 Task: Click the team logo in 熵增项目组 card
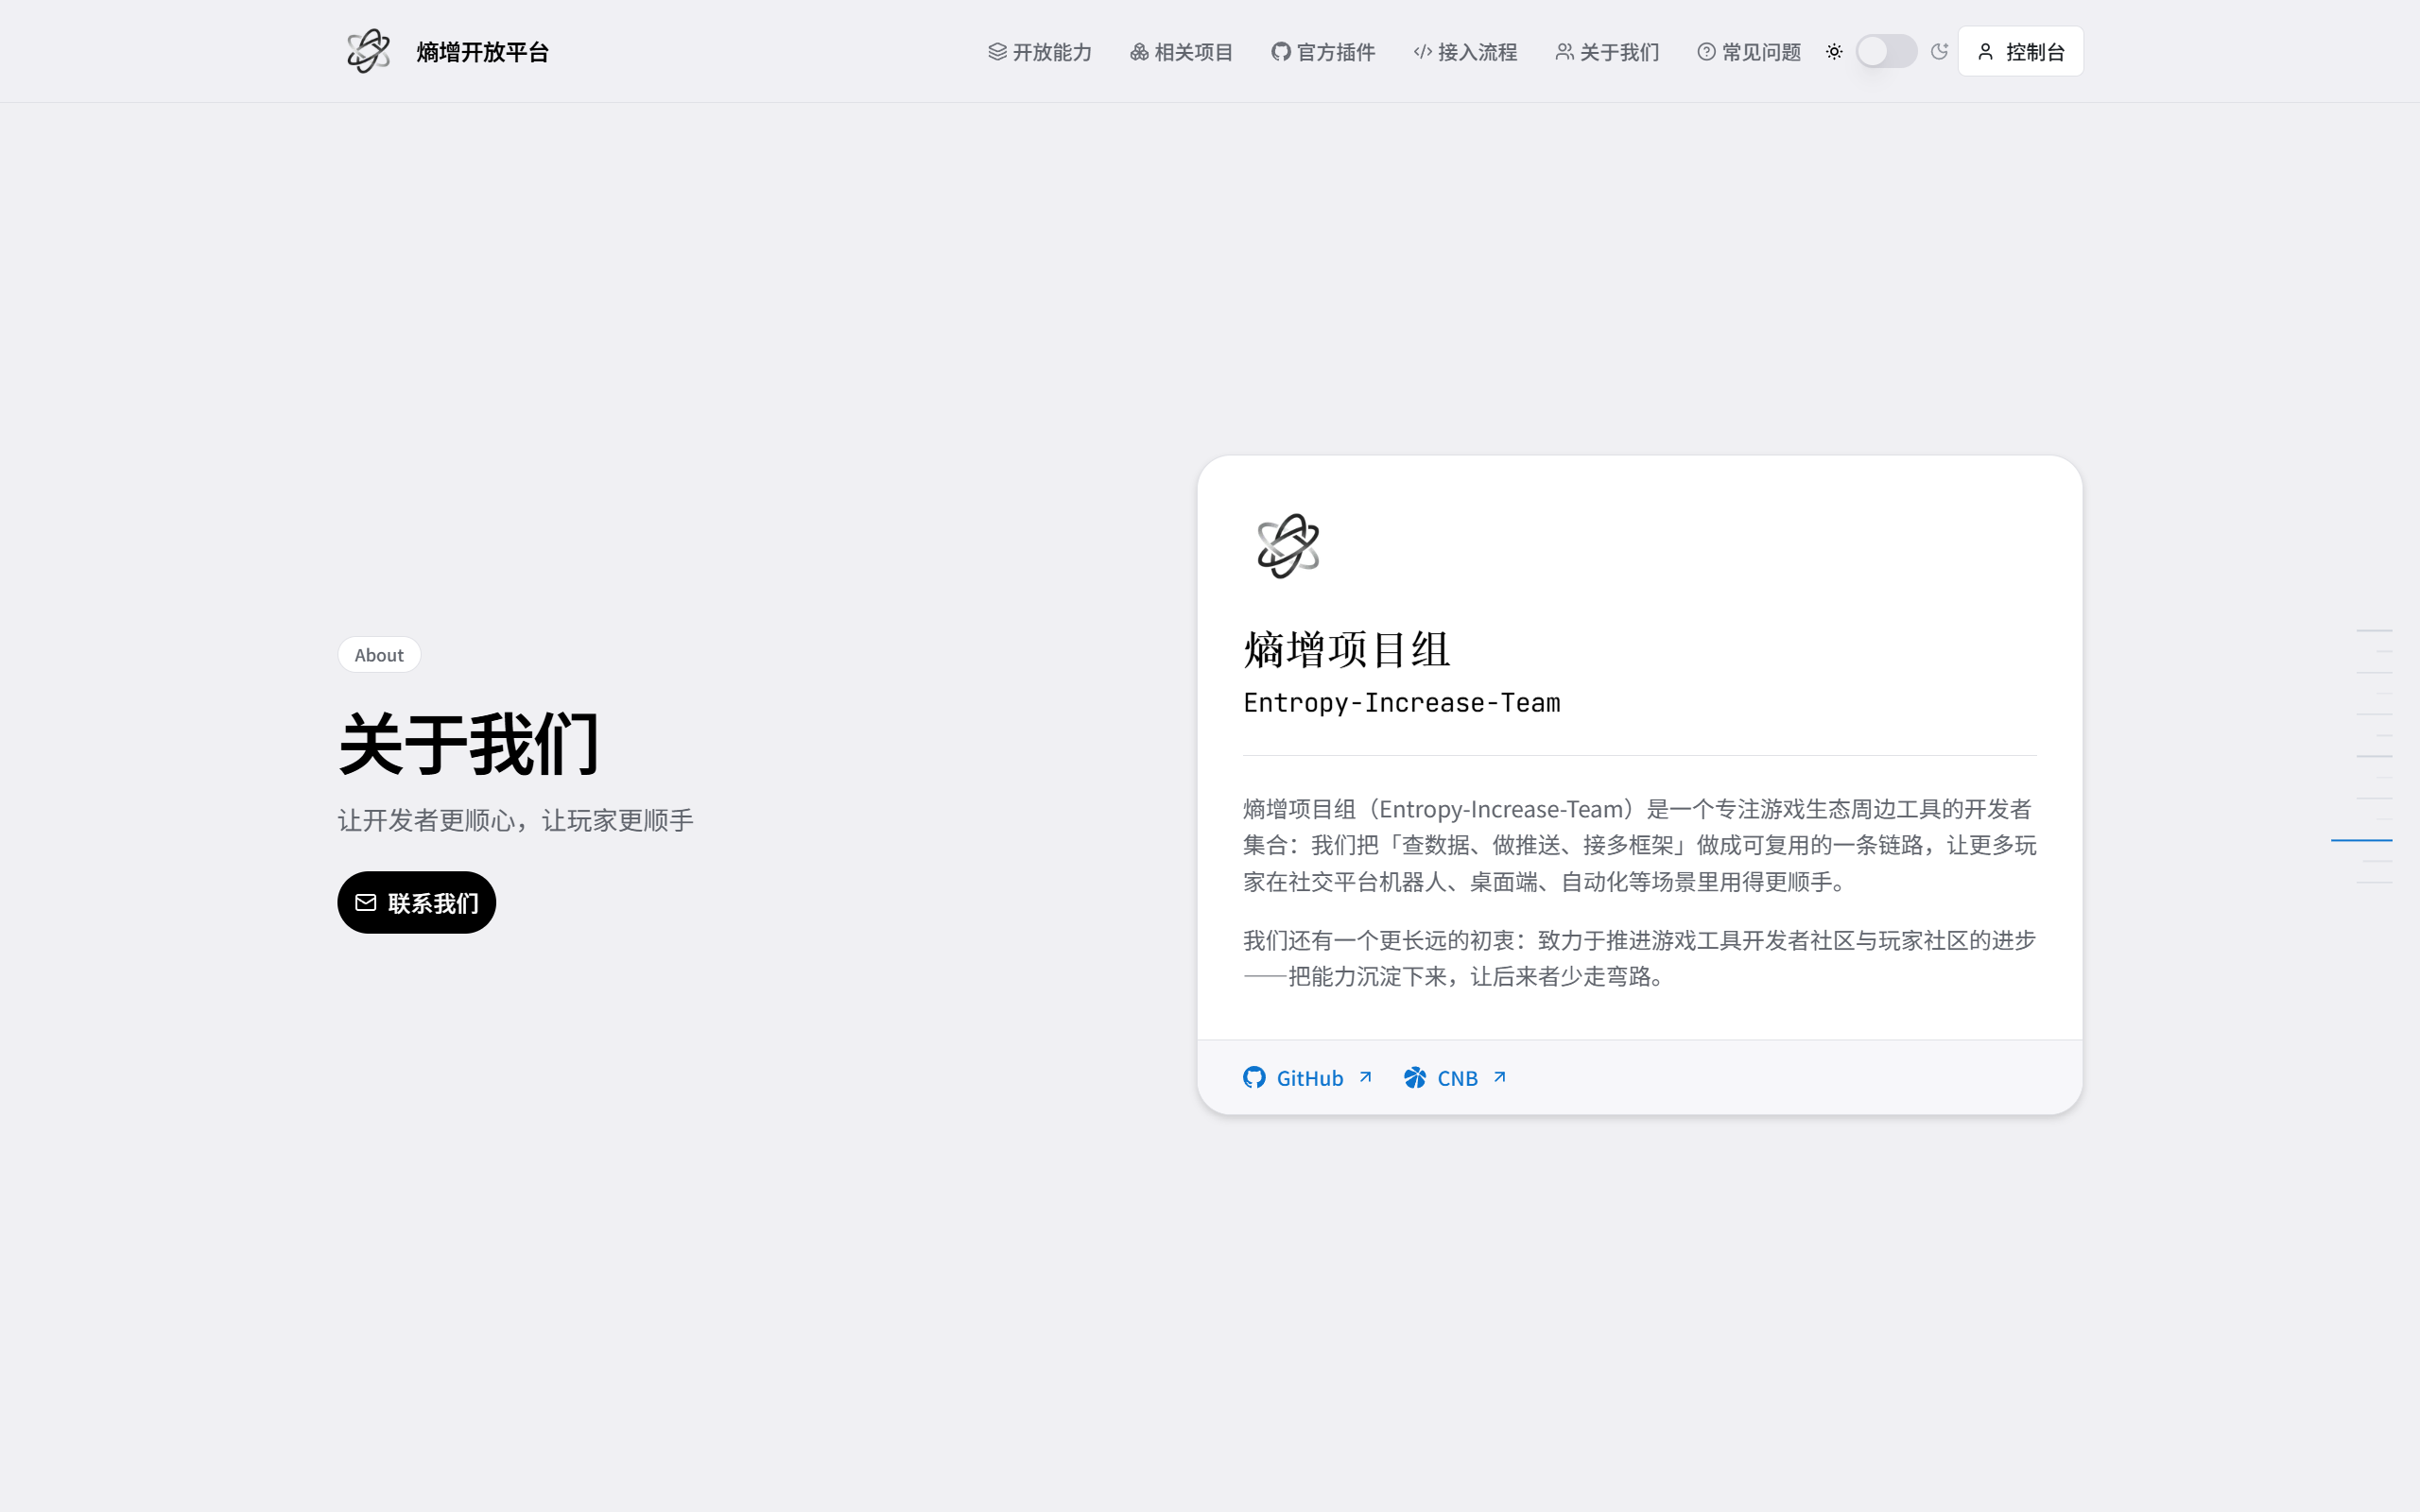[x=1288, y=546]
